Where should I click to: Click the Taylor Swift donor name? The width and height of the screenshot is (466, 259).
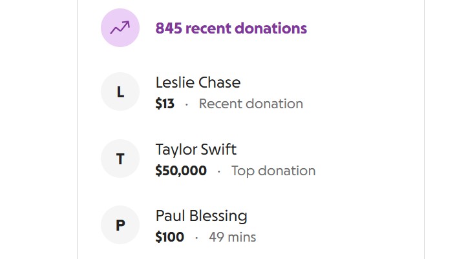[x=196, y=149]
